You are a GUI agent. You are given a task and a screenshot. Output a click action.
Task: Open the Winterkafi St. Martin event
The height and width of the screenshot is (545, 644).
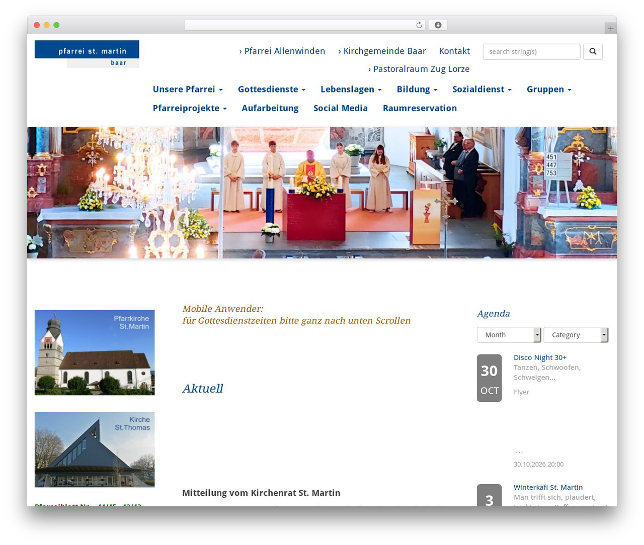548,487
